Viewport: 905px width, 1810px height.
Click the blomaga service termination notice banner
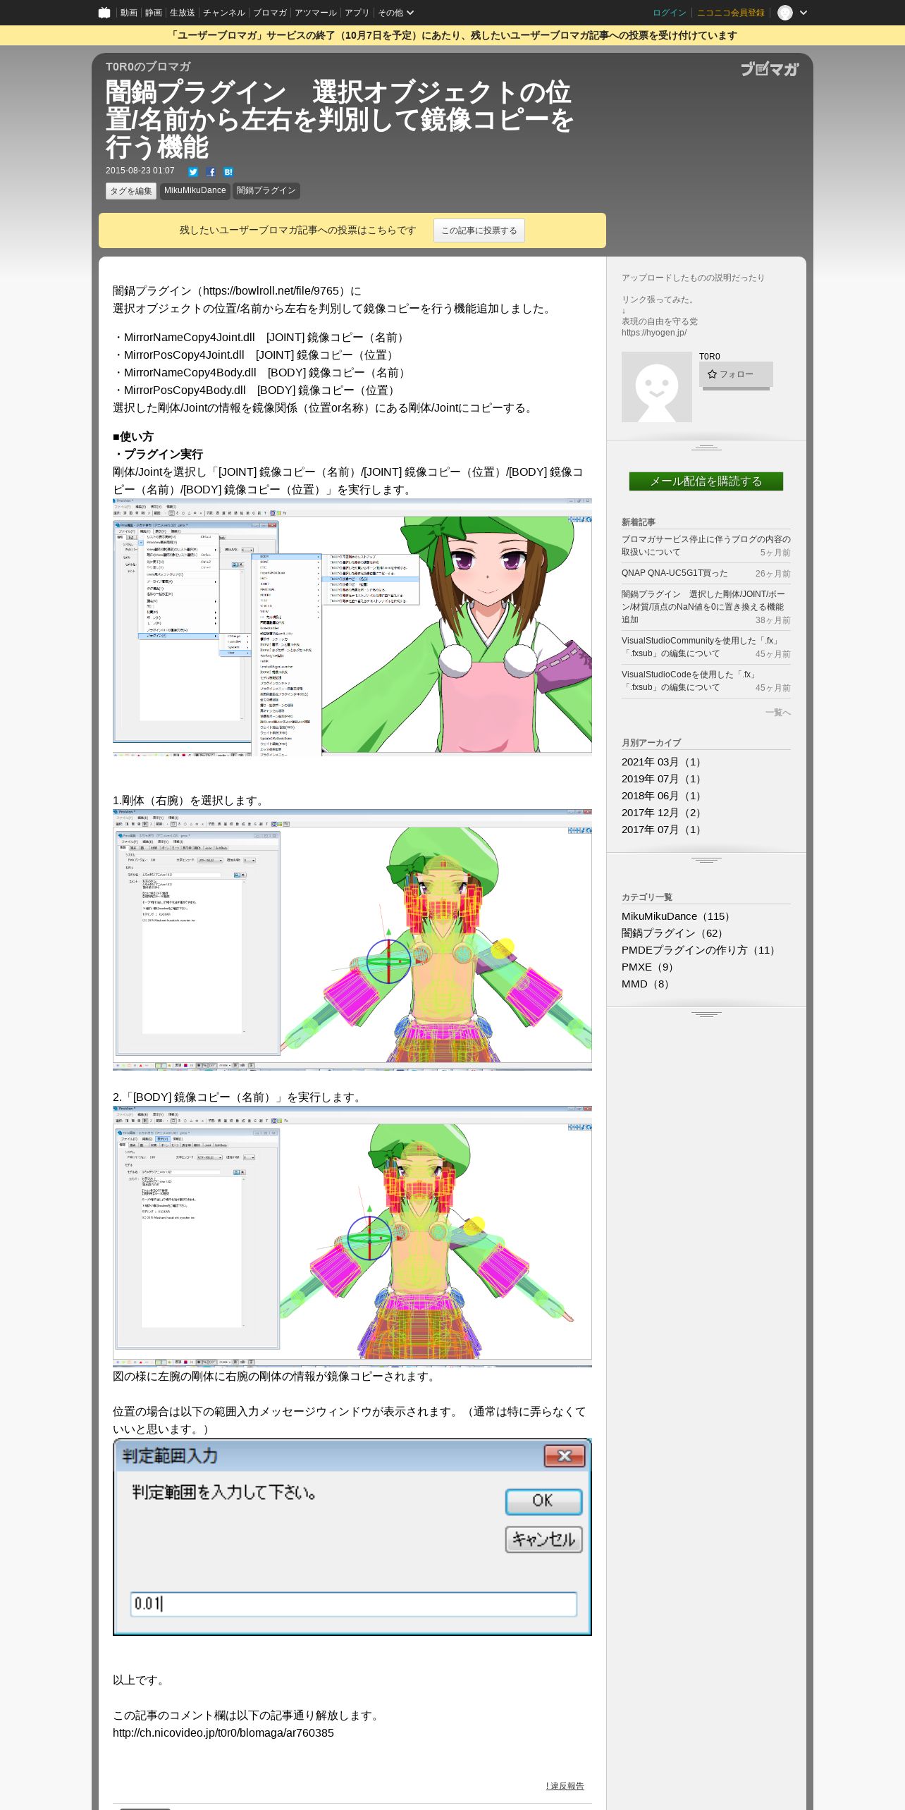[x=453, y=35]
